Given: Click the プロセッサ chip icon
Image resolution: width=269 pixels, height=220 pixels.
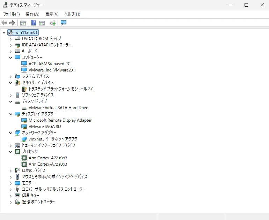Looking at the screenshot, I should click(17, 152).
